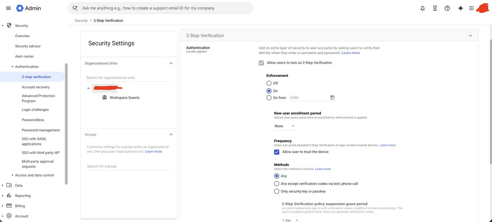Open the Google apps grid
492x222 pixels.
[471, 8]
